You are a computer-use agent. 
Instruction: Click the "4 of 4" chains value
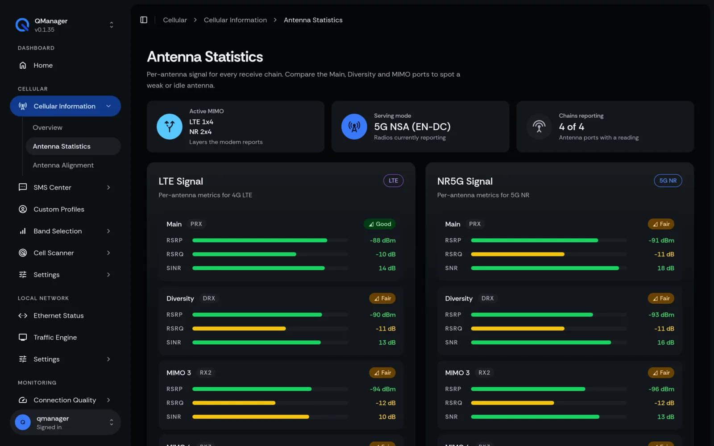pyautogui.click(x=571, y=127)
